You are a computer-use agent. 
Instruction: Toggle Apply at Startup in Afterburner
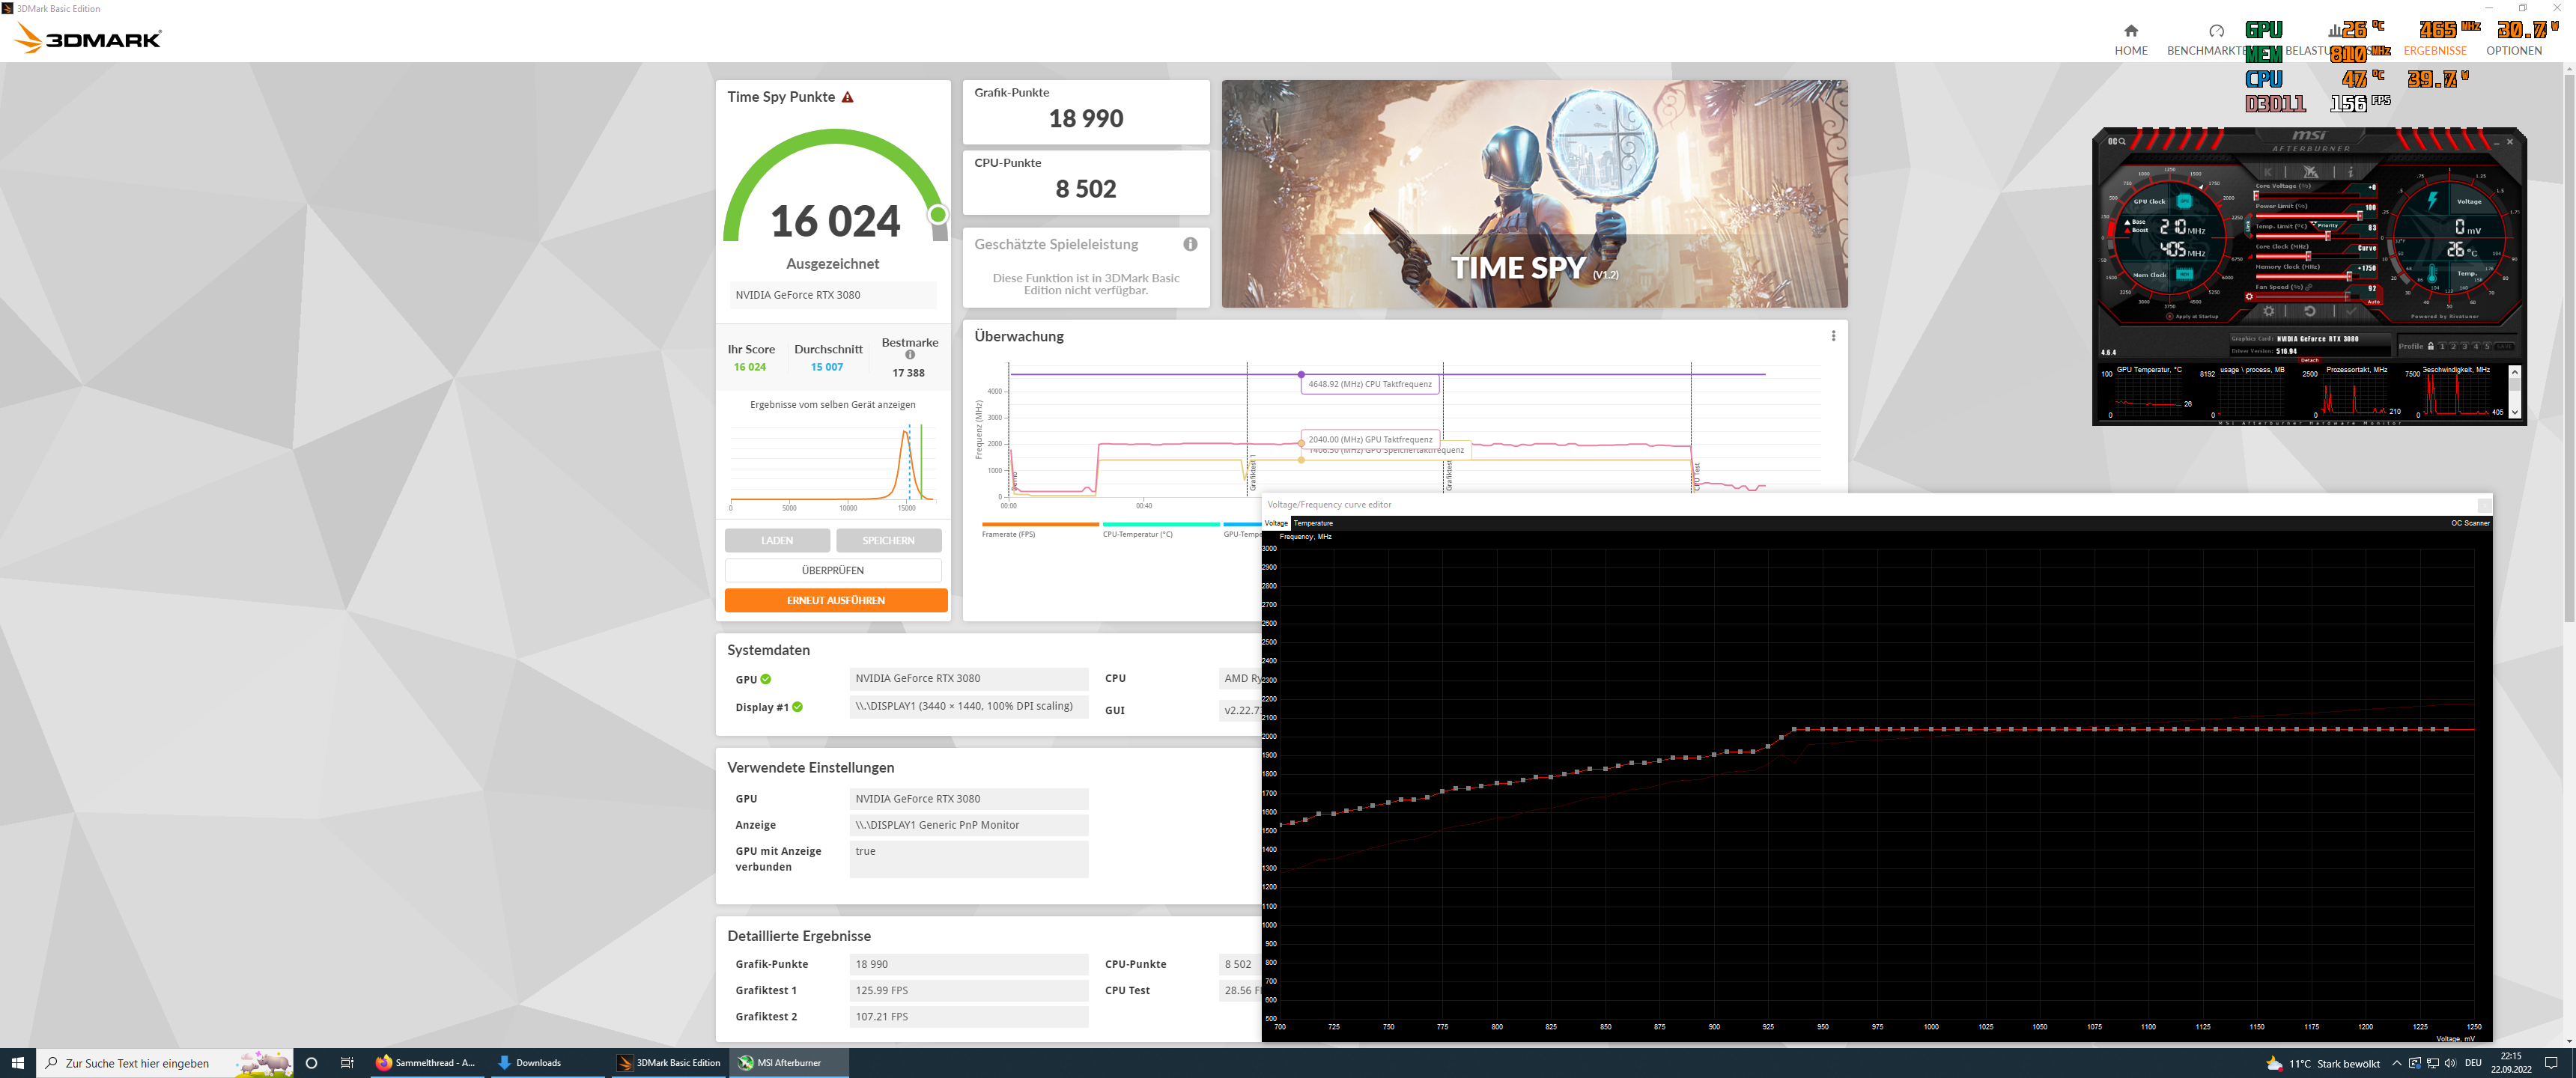[x=2170, y=316]
